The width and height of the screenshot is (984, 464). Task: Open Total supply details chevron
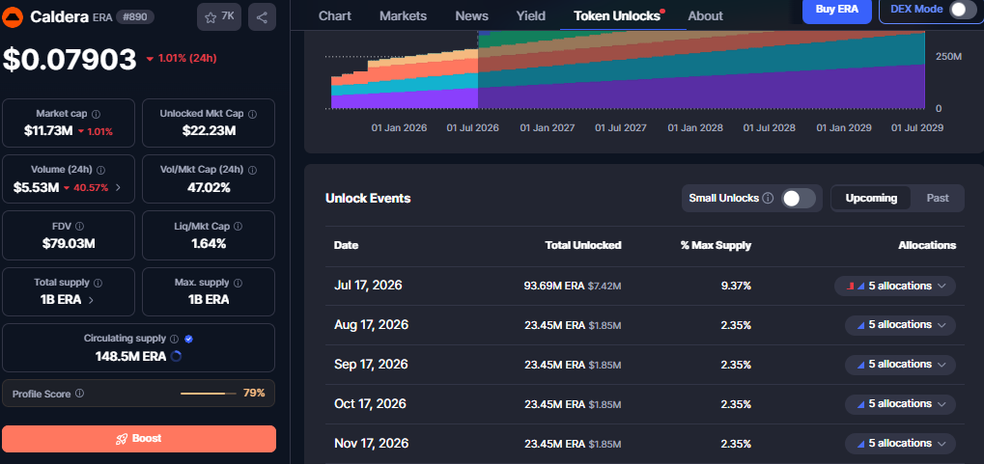91,300
